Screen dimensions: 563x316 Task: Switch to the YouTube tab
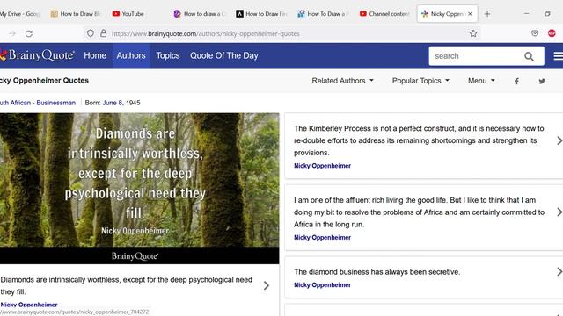click(x=139, y=14)
